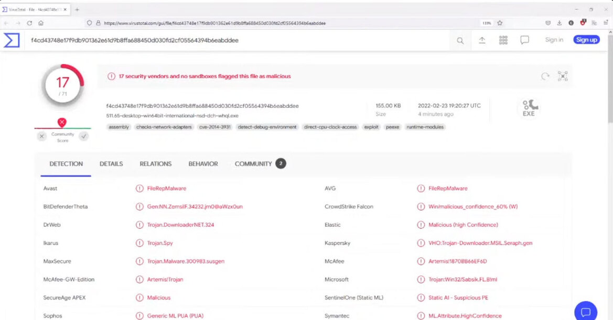
Task: Click the reanalyze file icon
Action: click(545, 76)
